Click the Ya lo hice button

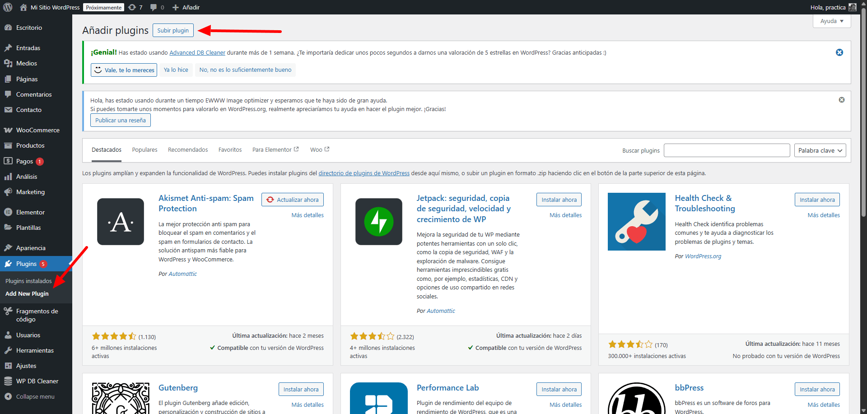click(x=176, y=70)
